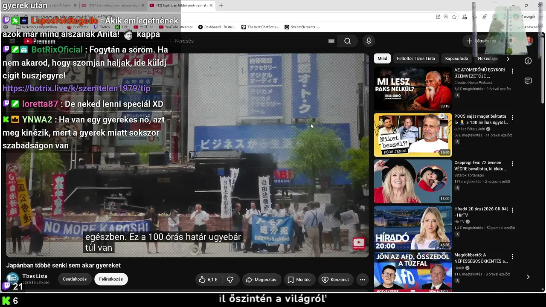Click the Köszönet thanks button
The width and height of the screenshot is (546, 307).
pyautogui.click(x=335, y=280)
